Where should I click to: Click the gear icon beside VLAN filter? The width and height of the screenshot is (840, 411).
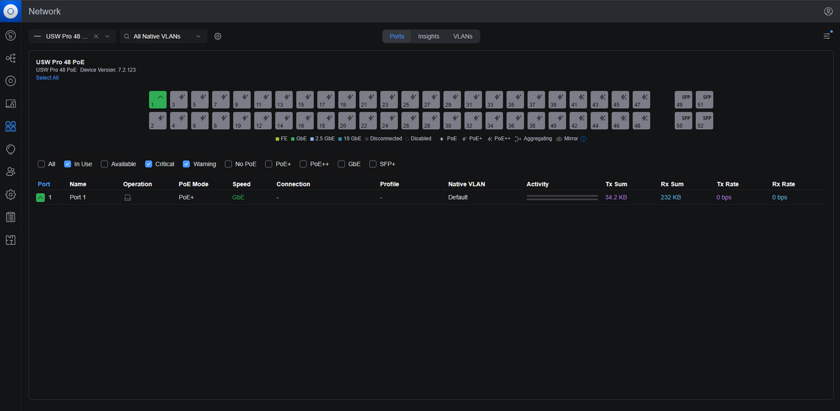[218, 36]
